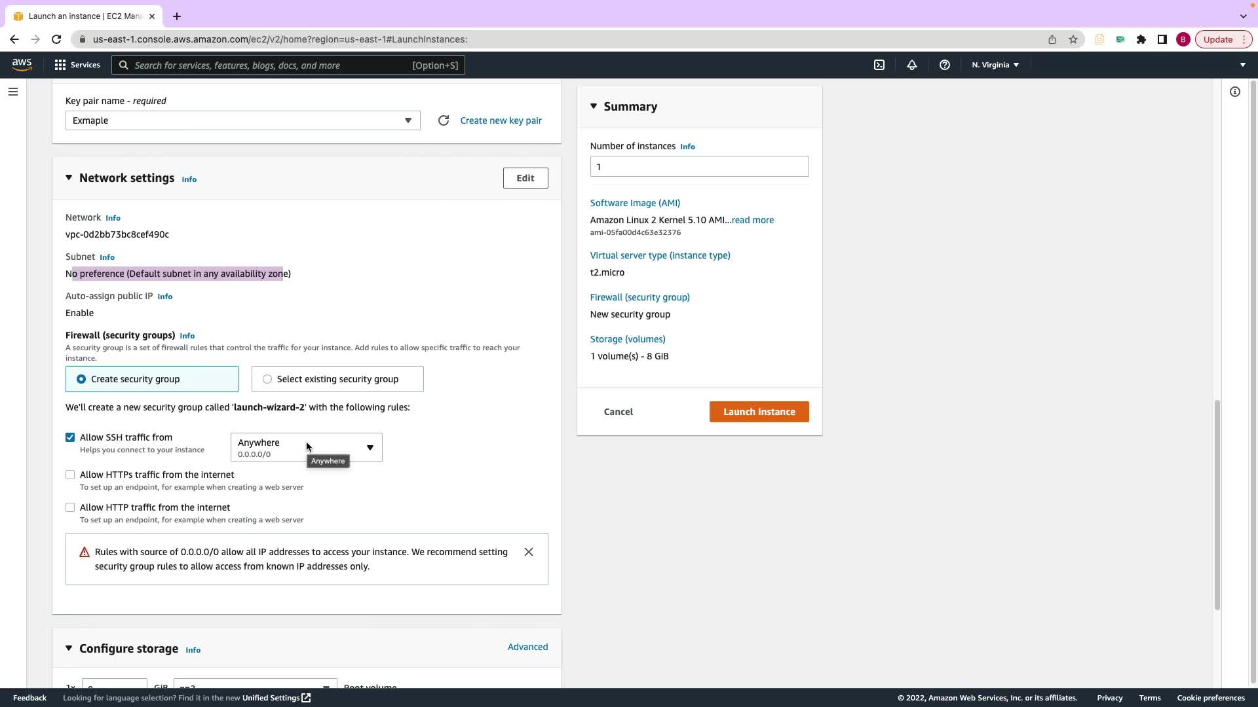Click the Number of instances field

(699, 166)
